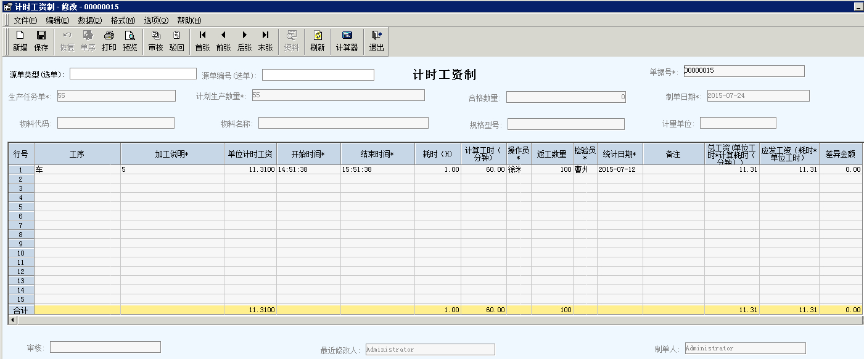Click the 制单人 field showing Administrator
This screenshot has width=864, height=359.
coord(745,348)
